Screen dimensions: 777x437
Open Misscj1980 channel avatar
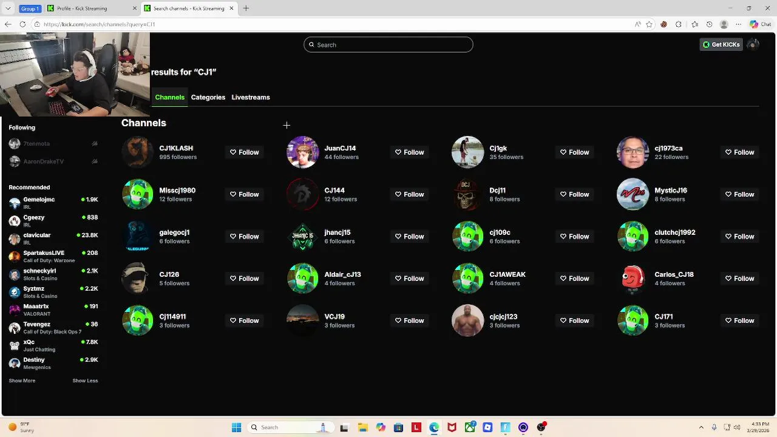138,194
